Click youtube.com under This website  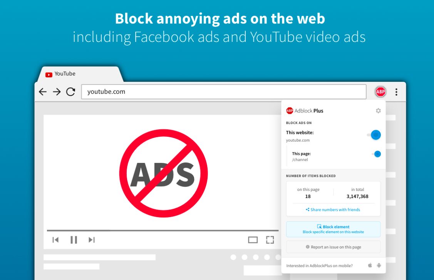tap(298, 140)
